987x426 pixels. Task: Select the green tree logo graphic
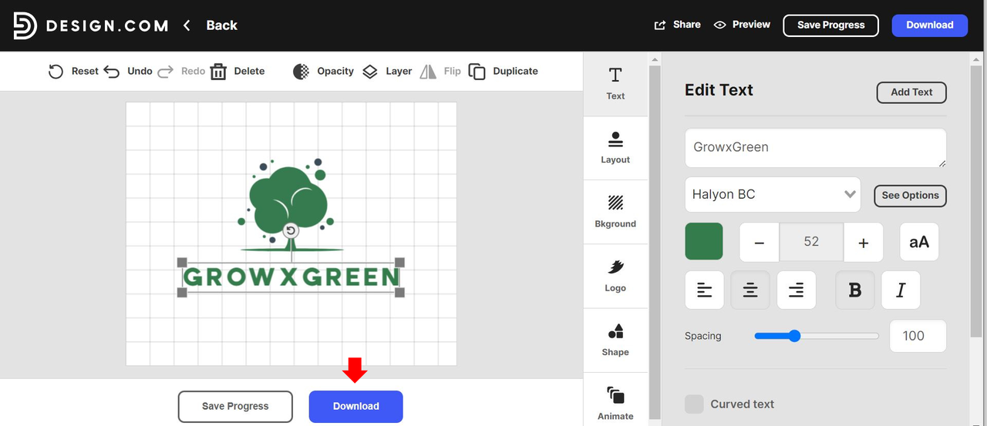coord(291,205)
